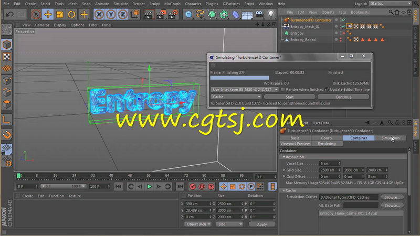Select Entropy_Baked in Object Manager
The height and width of the screenshot is (236, 420).
click(303, 40)
